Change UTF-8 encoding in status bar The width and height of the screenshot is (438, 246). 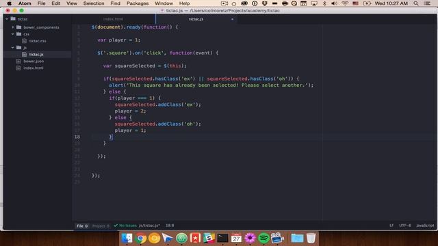(x=404, y=225)
